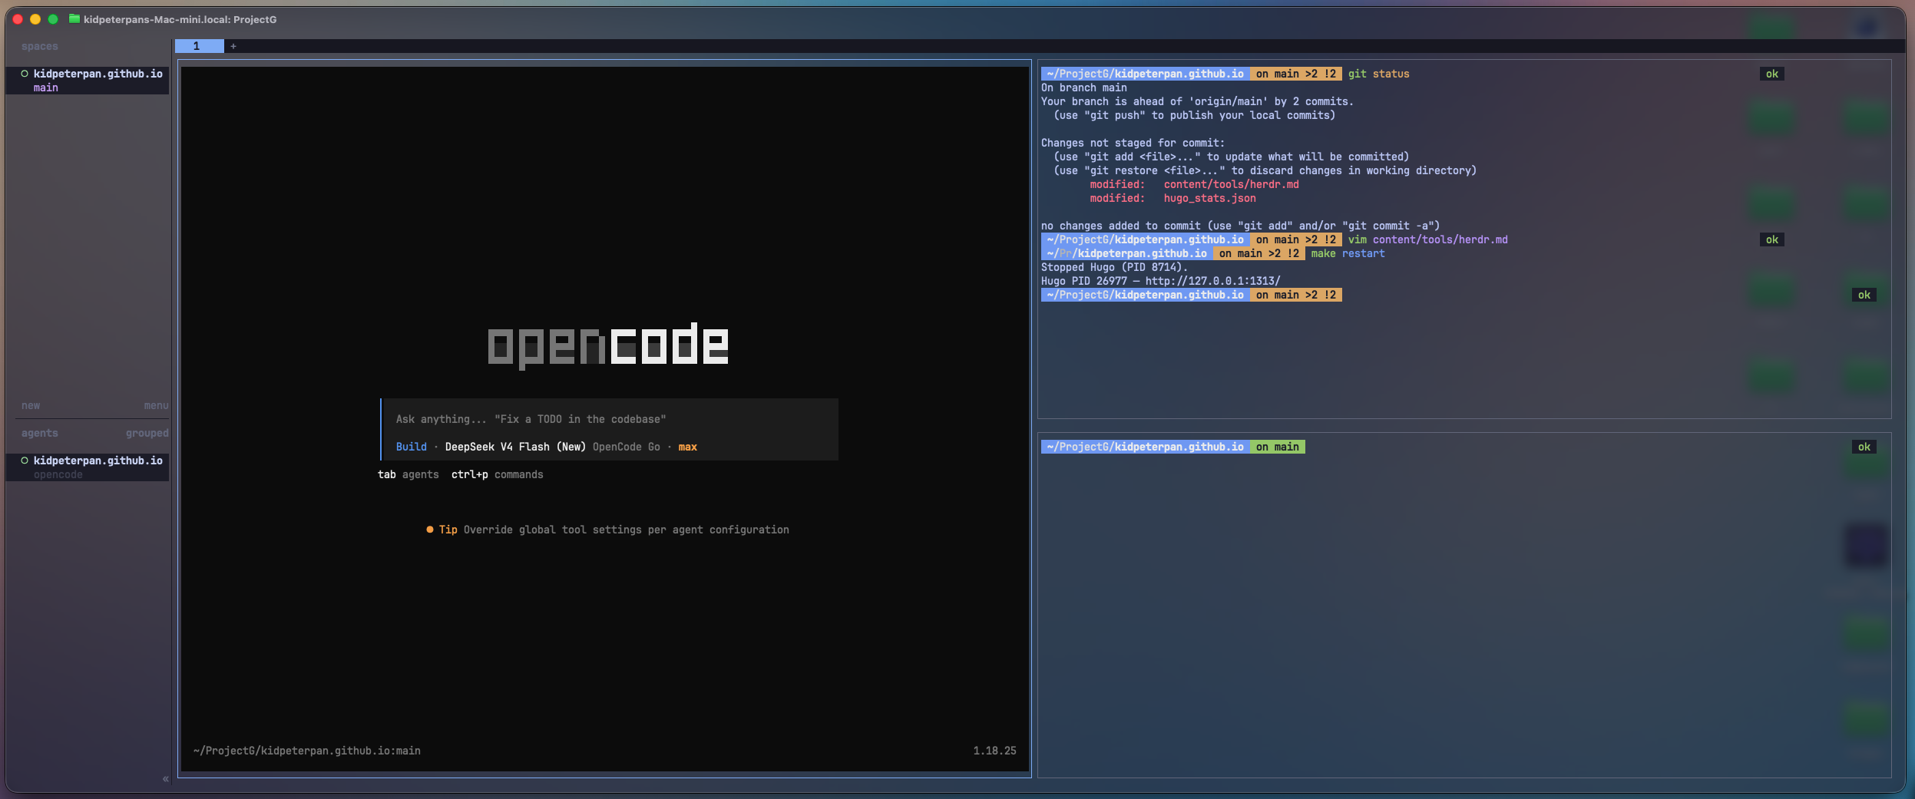Click the "main" branch label under spaces
Image resolution: width=1915 pixels, height=799 pixels.
46,87
